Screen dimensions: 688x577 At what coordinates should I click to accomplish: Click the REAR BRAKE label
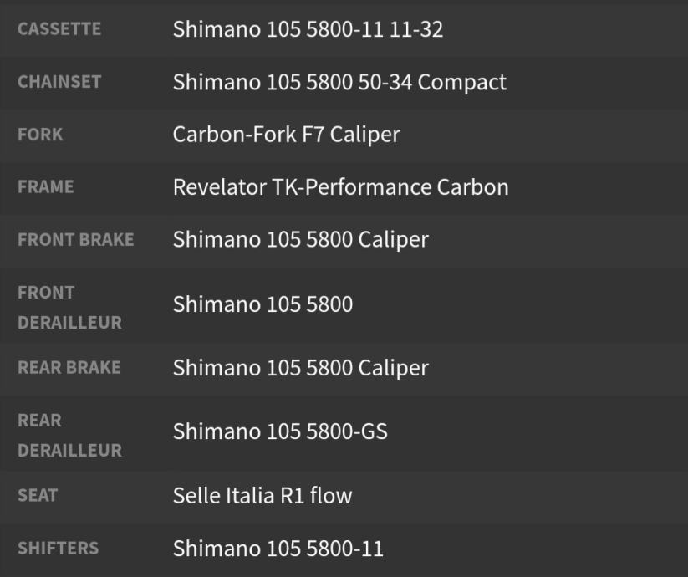tap(69, 367)
